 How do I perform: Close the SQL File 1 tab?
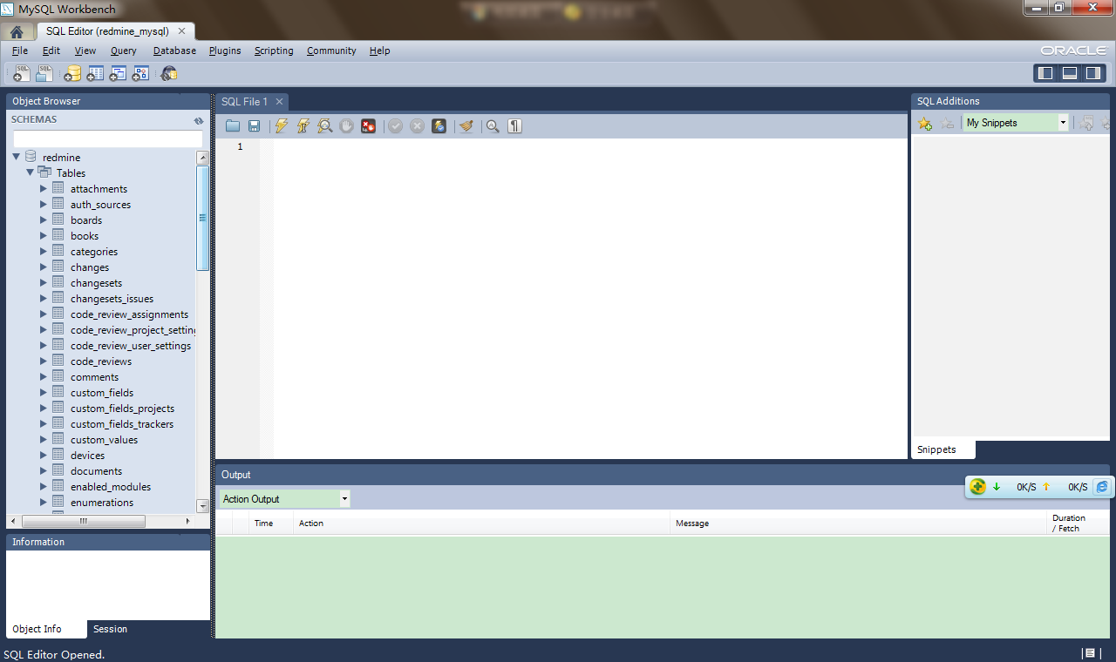pyautogui.click(x=280, y=102)
